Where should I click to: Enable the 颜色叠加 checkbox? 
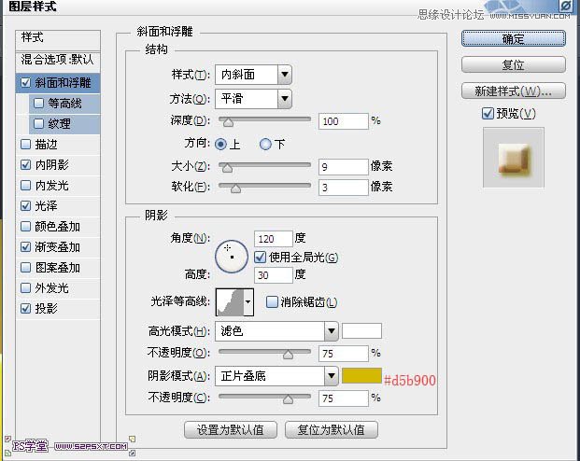[25, 226]
